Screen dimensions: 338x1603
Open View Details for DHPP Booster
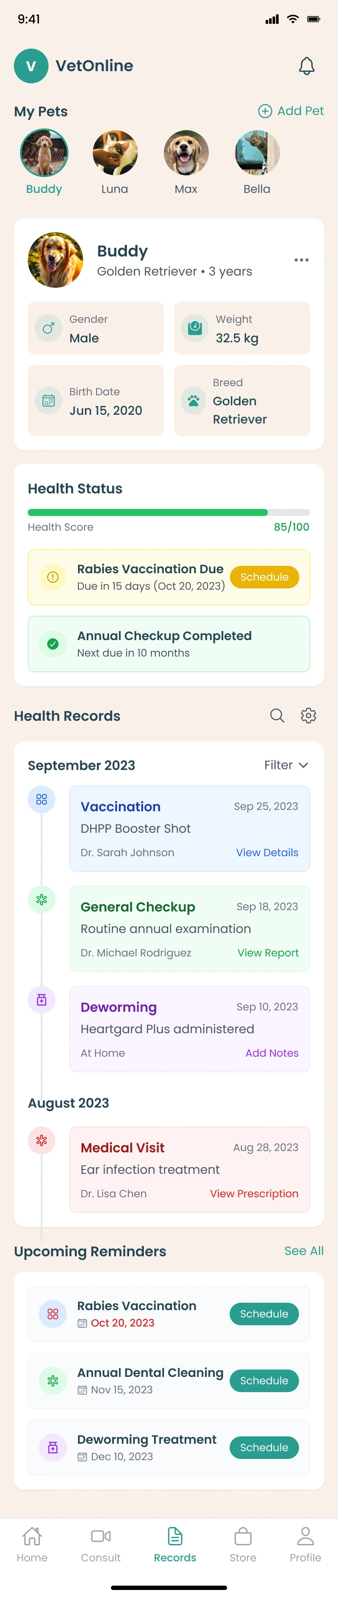(267, 853)
